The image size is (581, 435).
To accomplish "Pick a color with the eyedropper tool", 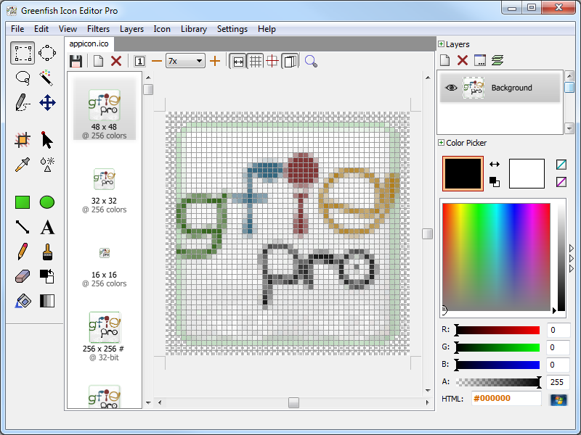I will pos(22,165).
